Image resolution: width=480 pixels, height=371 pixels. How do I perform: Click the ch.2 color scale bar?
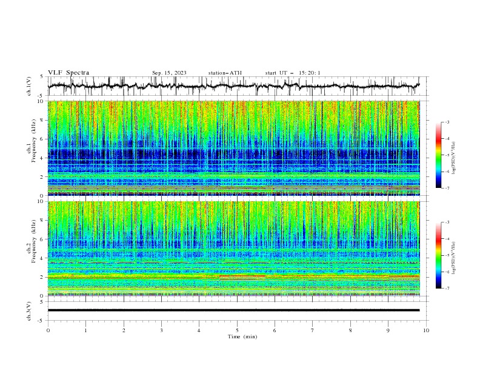(438, 255)
